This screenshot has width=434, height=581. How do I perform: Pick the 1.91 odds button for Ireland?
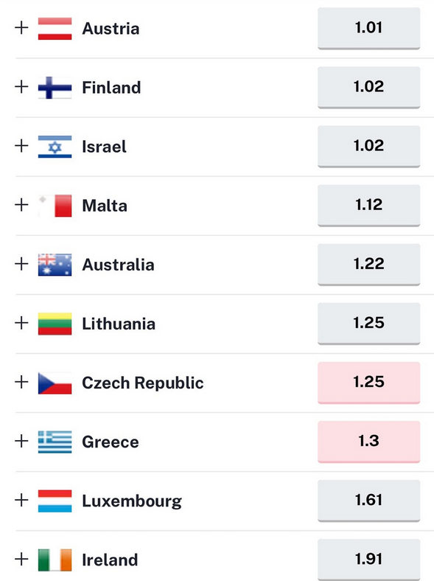[369, 560]
